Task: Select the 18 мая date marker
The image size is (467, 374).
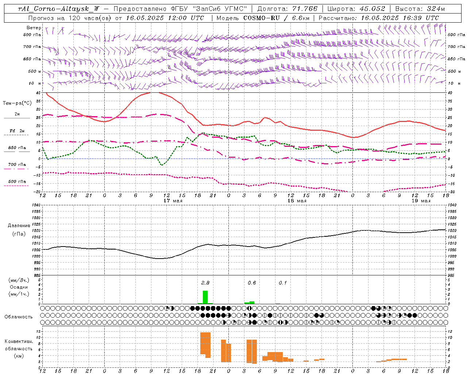Action: [x=297, y=201]
